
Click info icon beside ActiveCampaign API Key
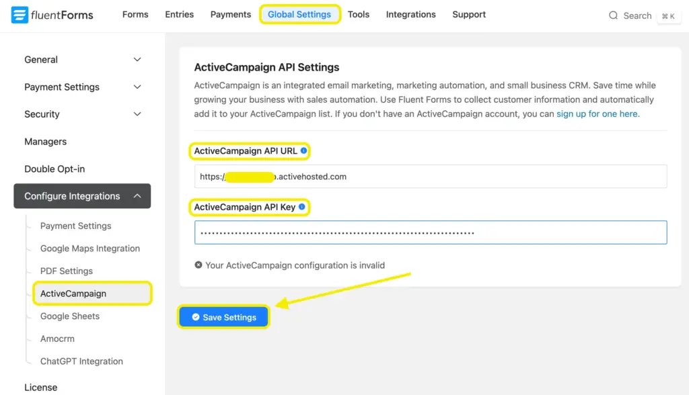point(302,207)
